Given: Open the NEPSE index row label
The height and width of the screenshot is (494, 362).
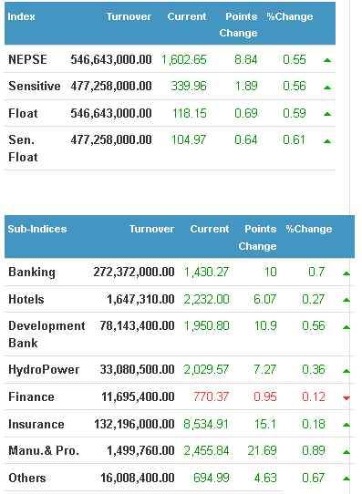Looking at the screenshot, I should point(27,59).
